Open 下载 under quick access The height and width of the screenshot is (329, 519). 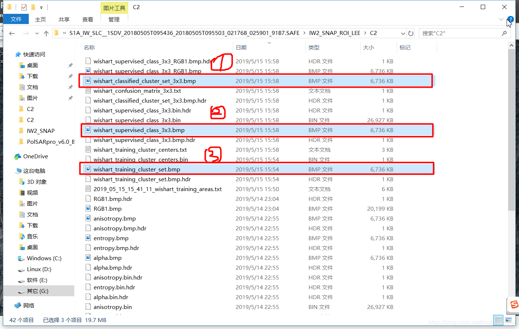(32, 76)
